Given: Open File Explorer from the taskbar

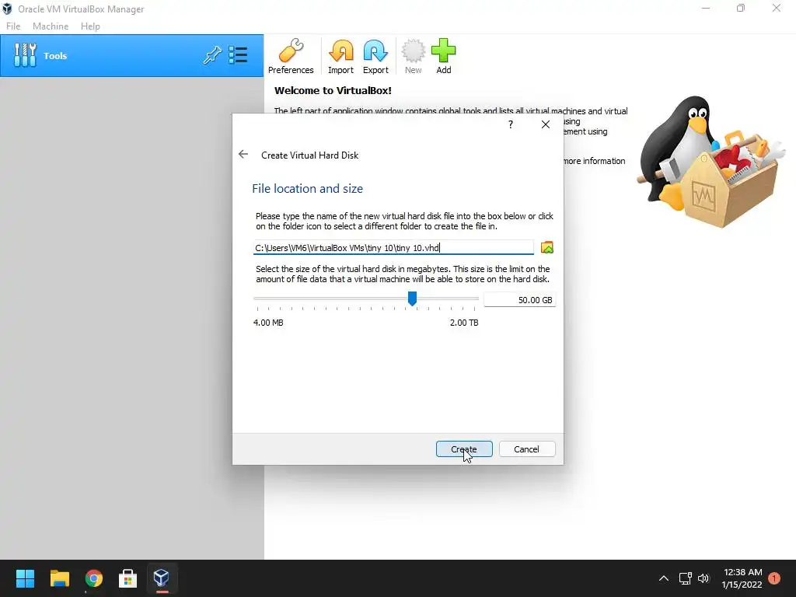Looking at the screenshot, I should tap(59, 578).
